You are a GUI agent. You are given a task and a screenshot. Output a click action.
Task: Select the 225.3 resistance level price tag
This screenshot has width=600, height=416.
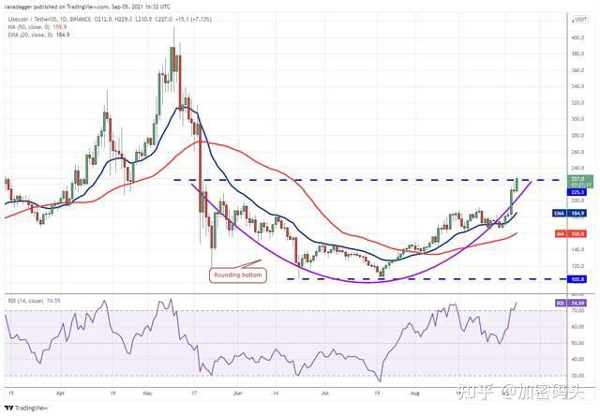[x=577, y=192]
